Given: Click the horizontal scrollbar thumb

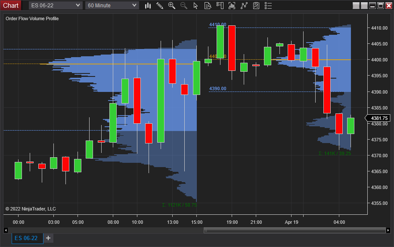Looking at the screenshot, I should pos(295,230).
